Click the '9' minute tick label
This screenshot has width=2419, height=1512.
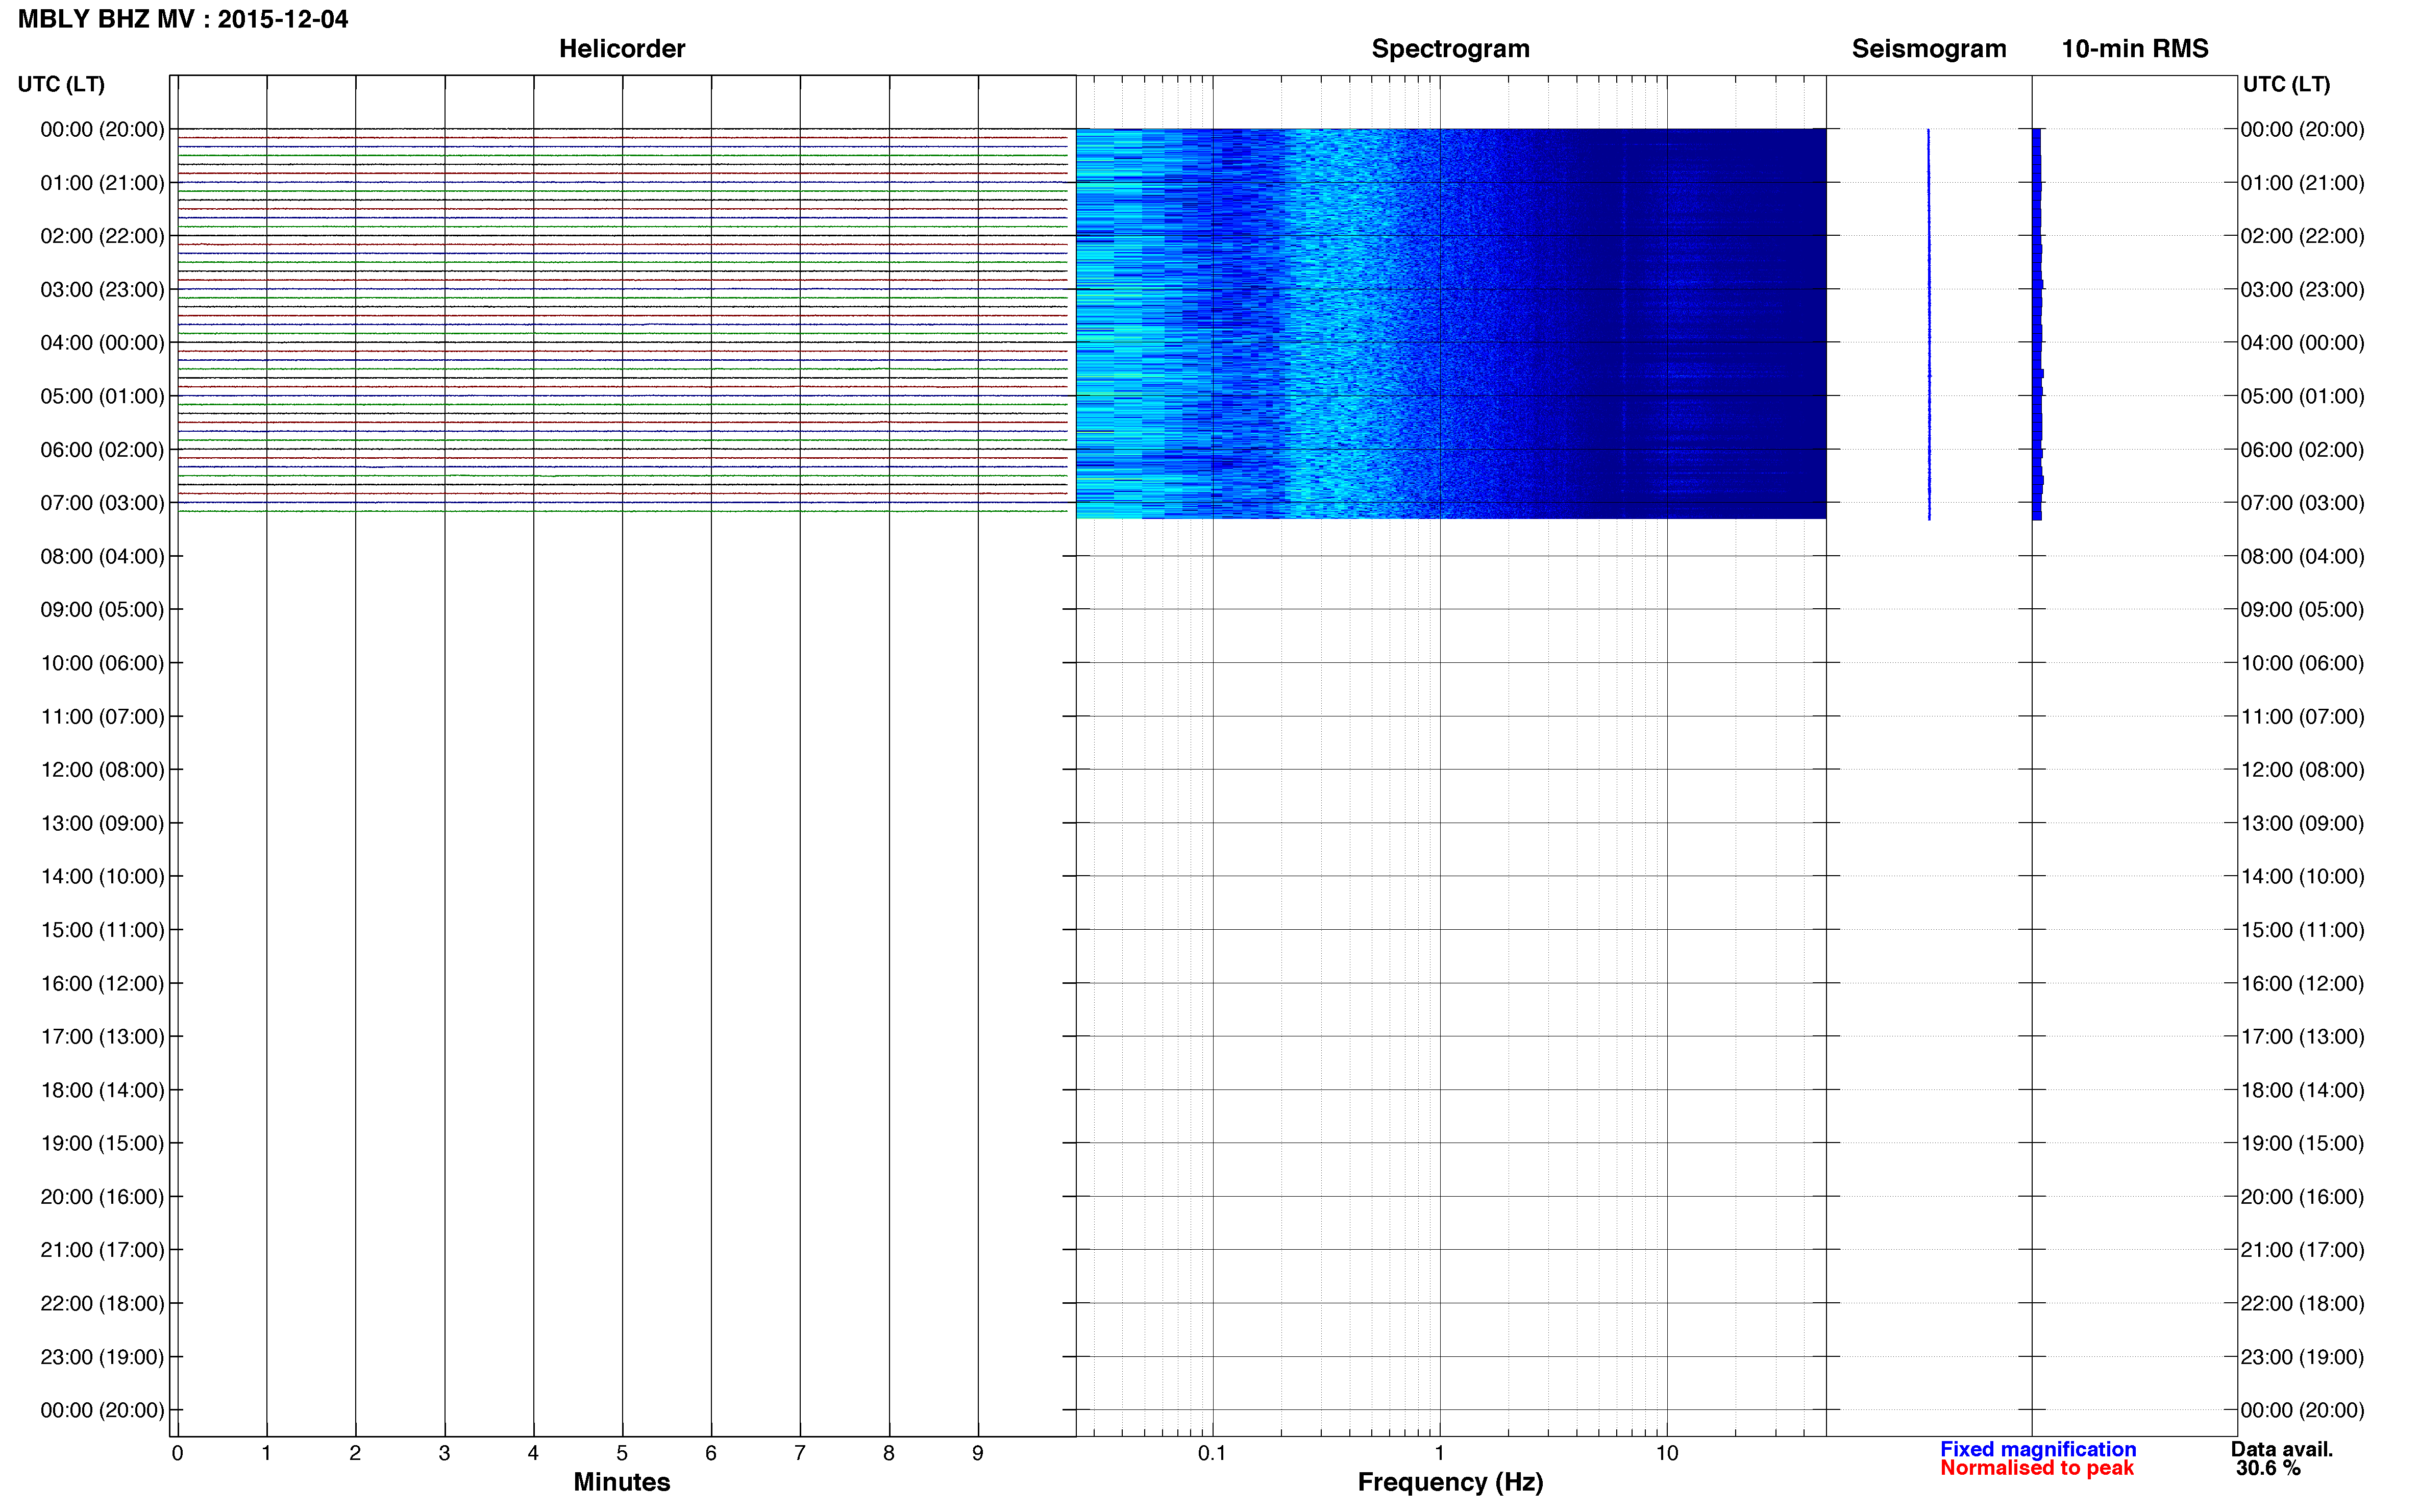point(978,1453)
